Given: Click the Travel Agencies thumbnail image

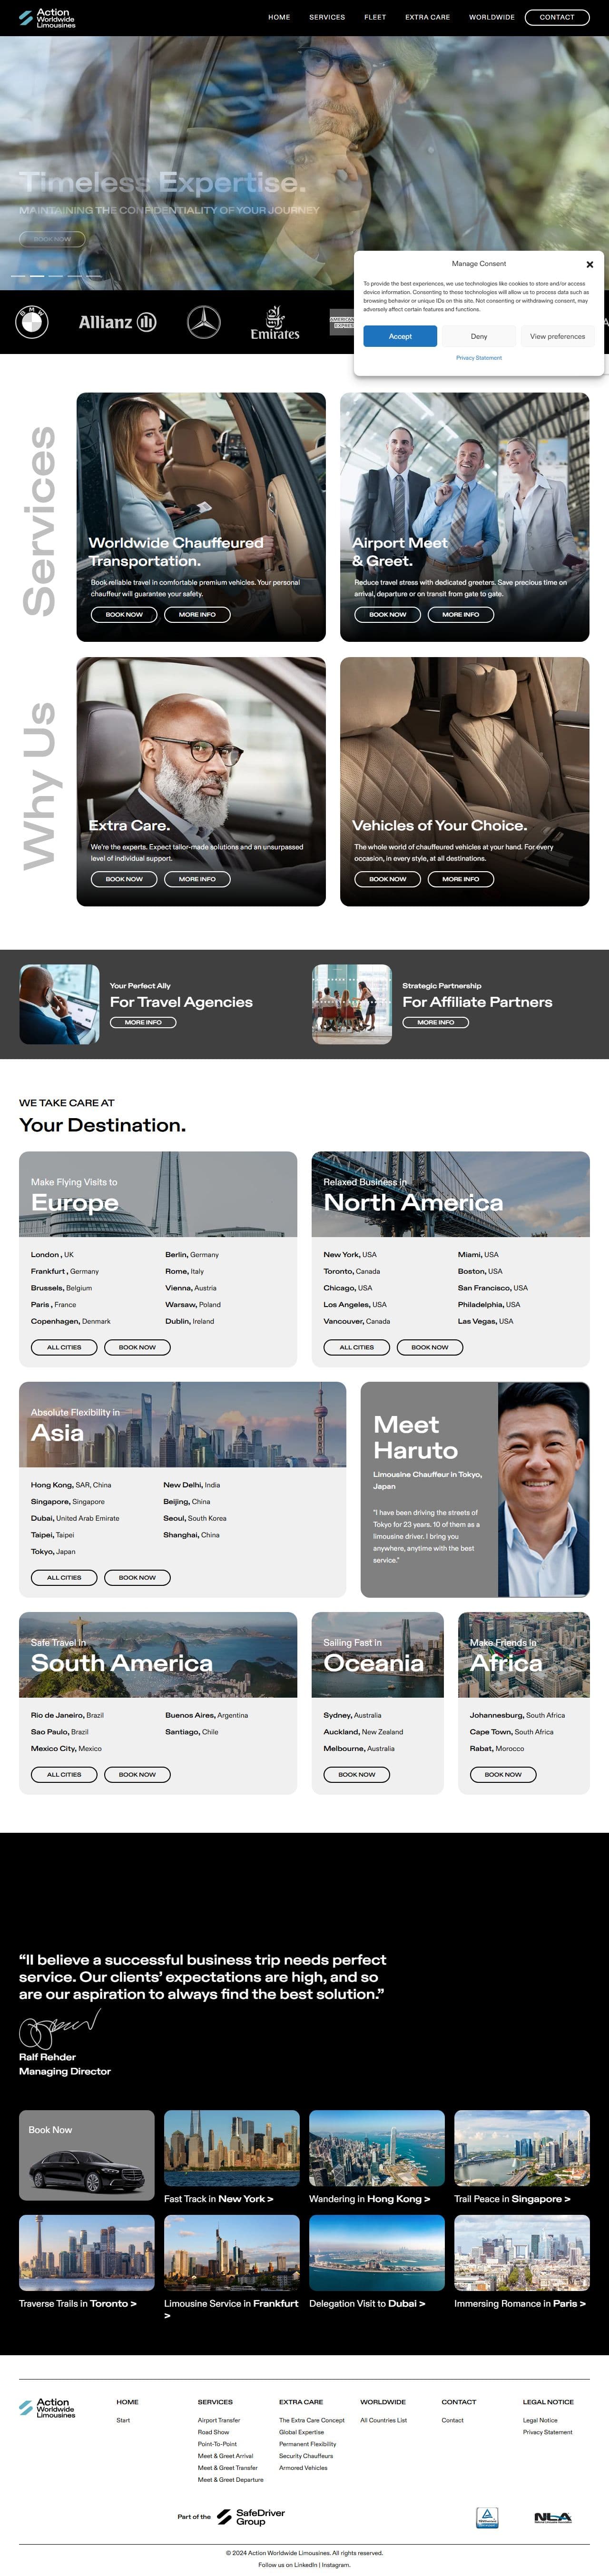Looking at the screenshot, I should (x=59, y=1004).
